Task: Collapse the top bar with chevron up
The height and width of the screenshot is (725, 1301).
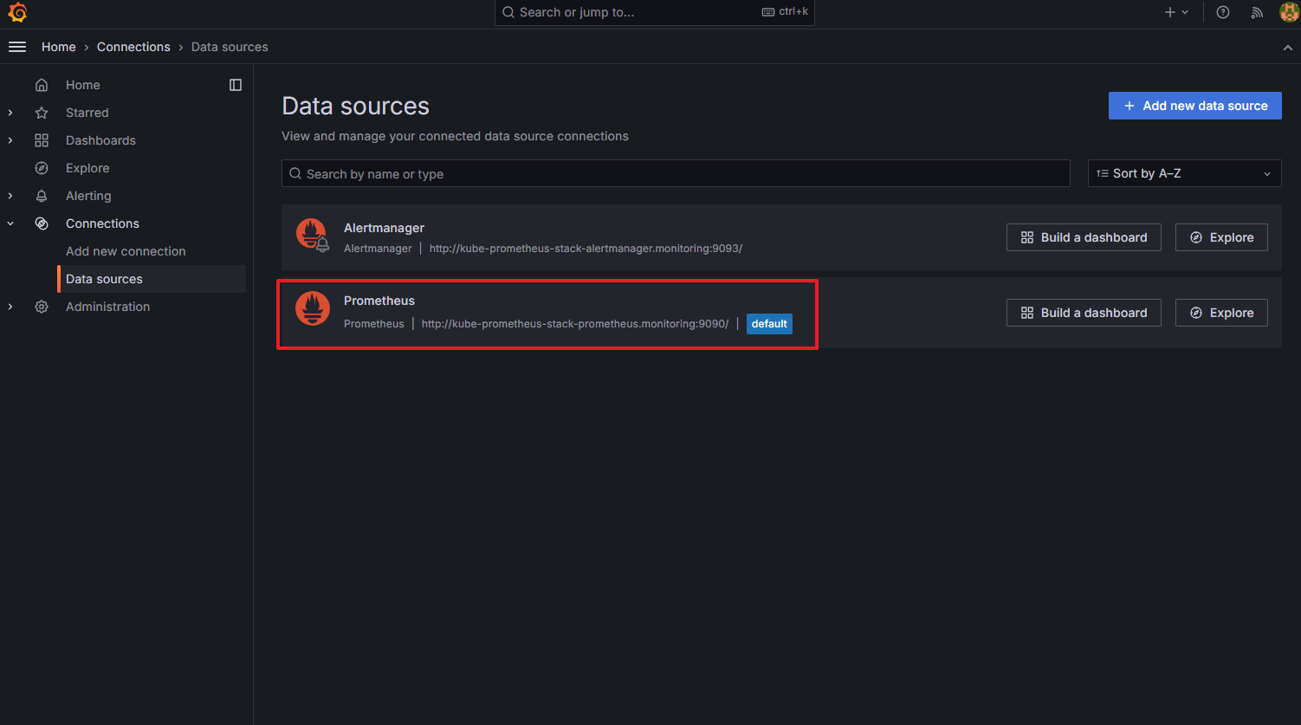Action: click(x=1288, y=48)
